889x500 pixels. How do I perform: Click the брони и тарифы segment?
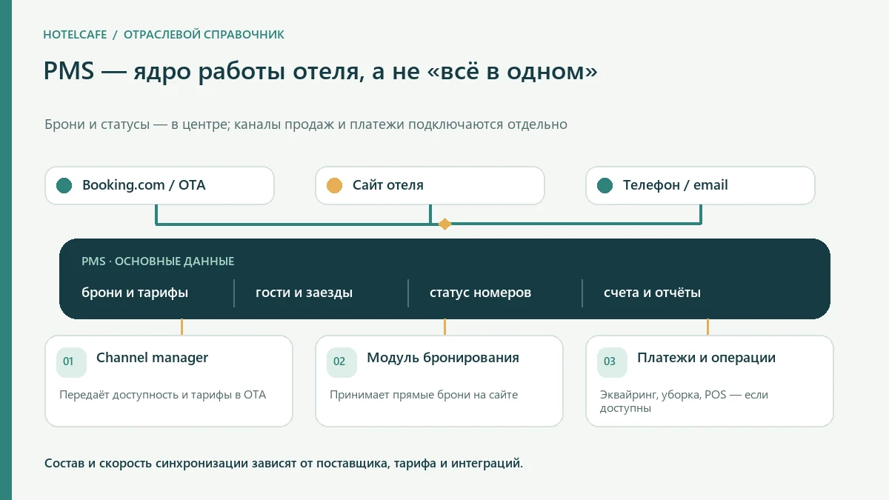coord(135,293)
